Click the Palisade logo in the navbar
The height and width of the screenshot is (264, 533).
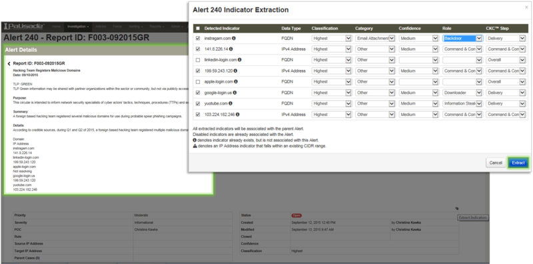tap(24, 26)
